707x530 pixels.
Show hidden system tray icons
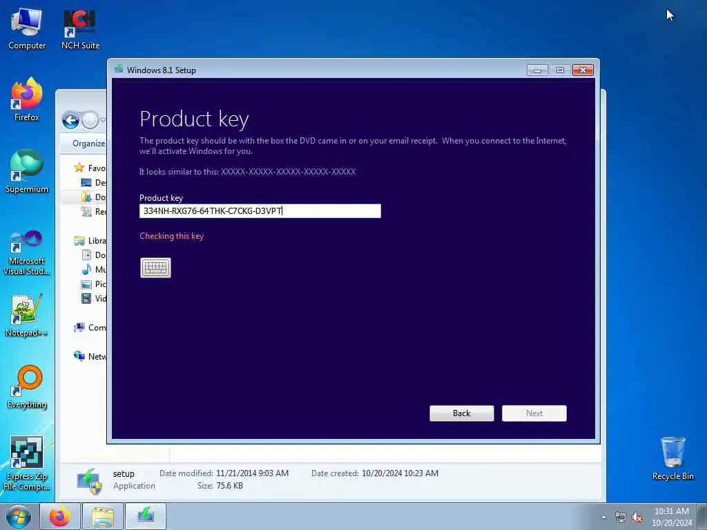click(603, 518)
